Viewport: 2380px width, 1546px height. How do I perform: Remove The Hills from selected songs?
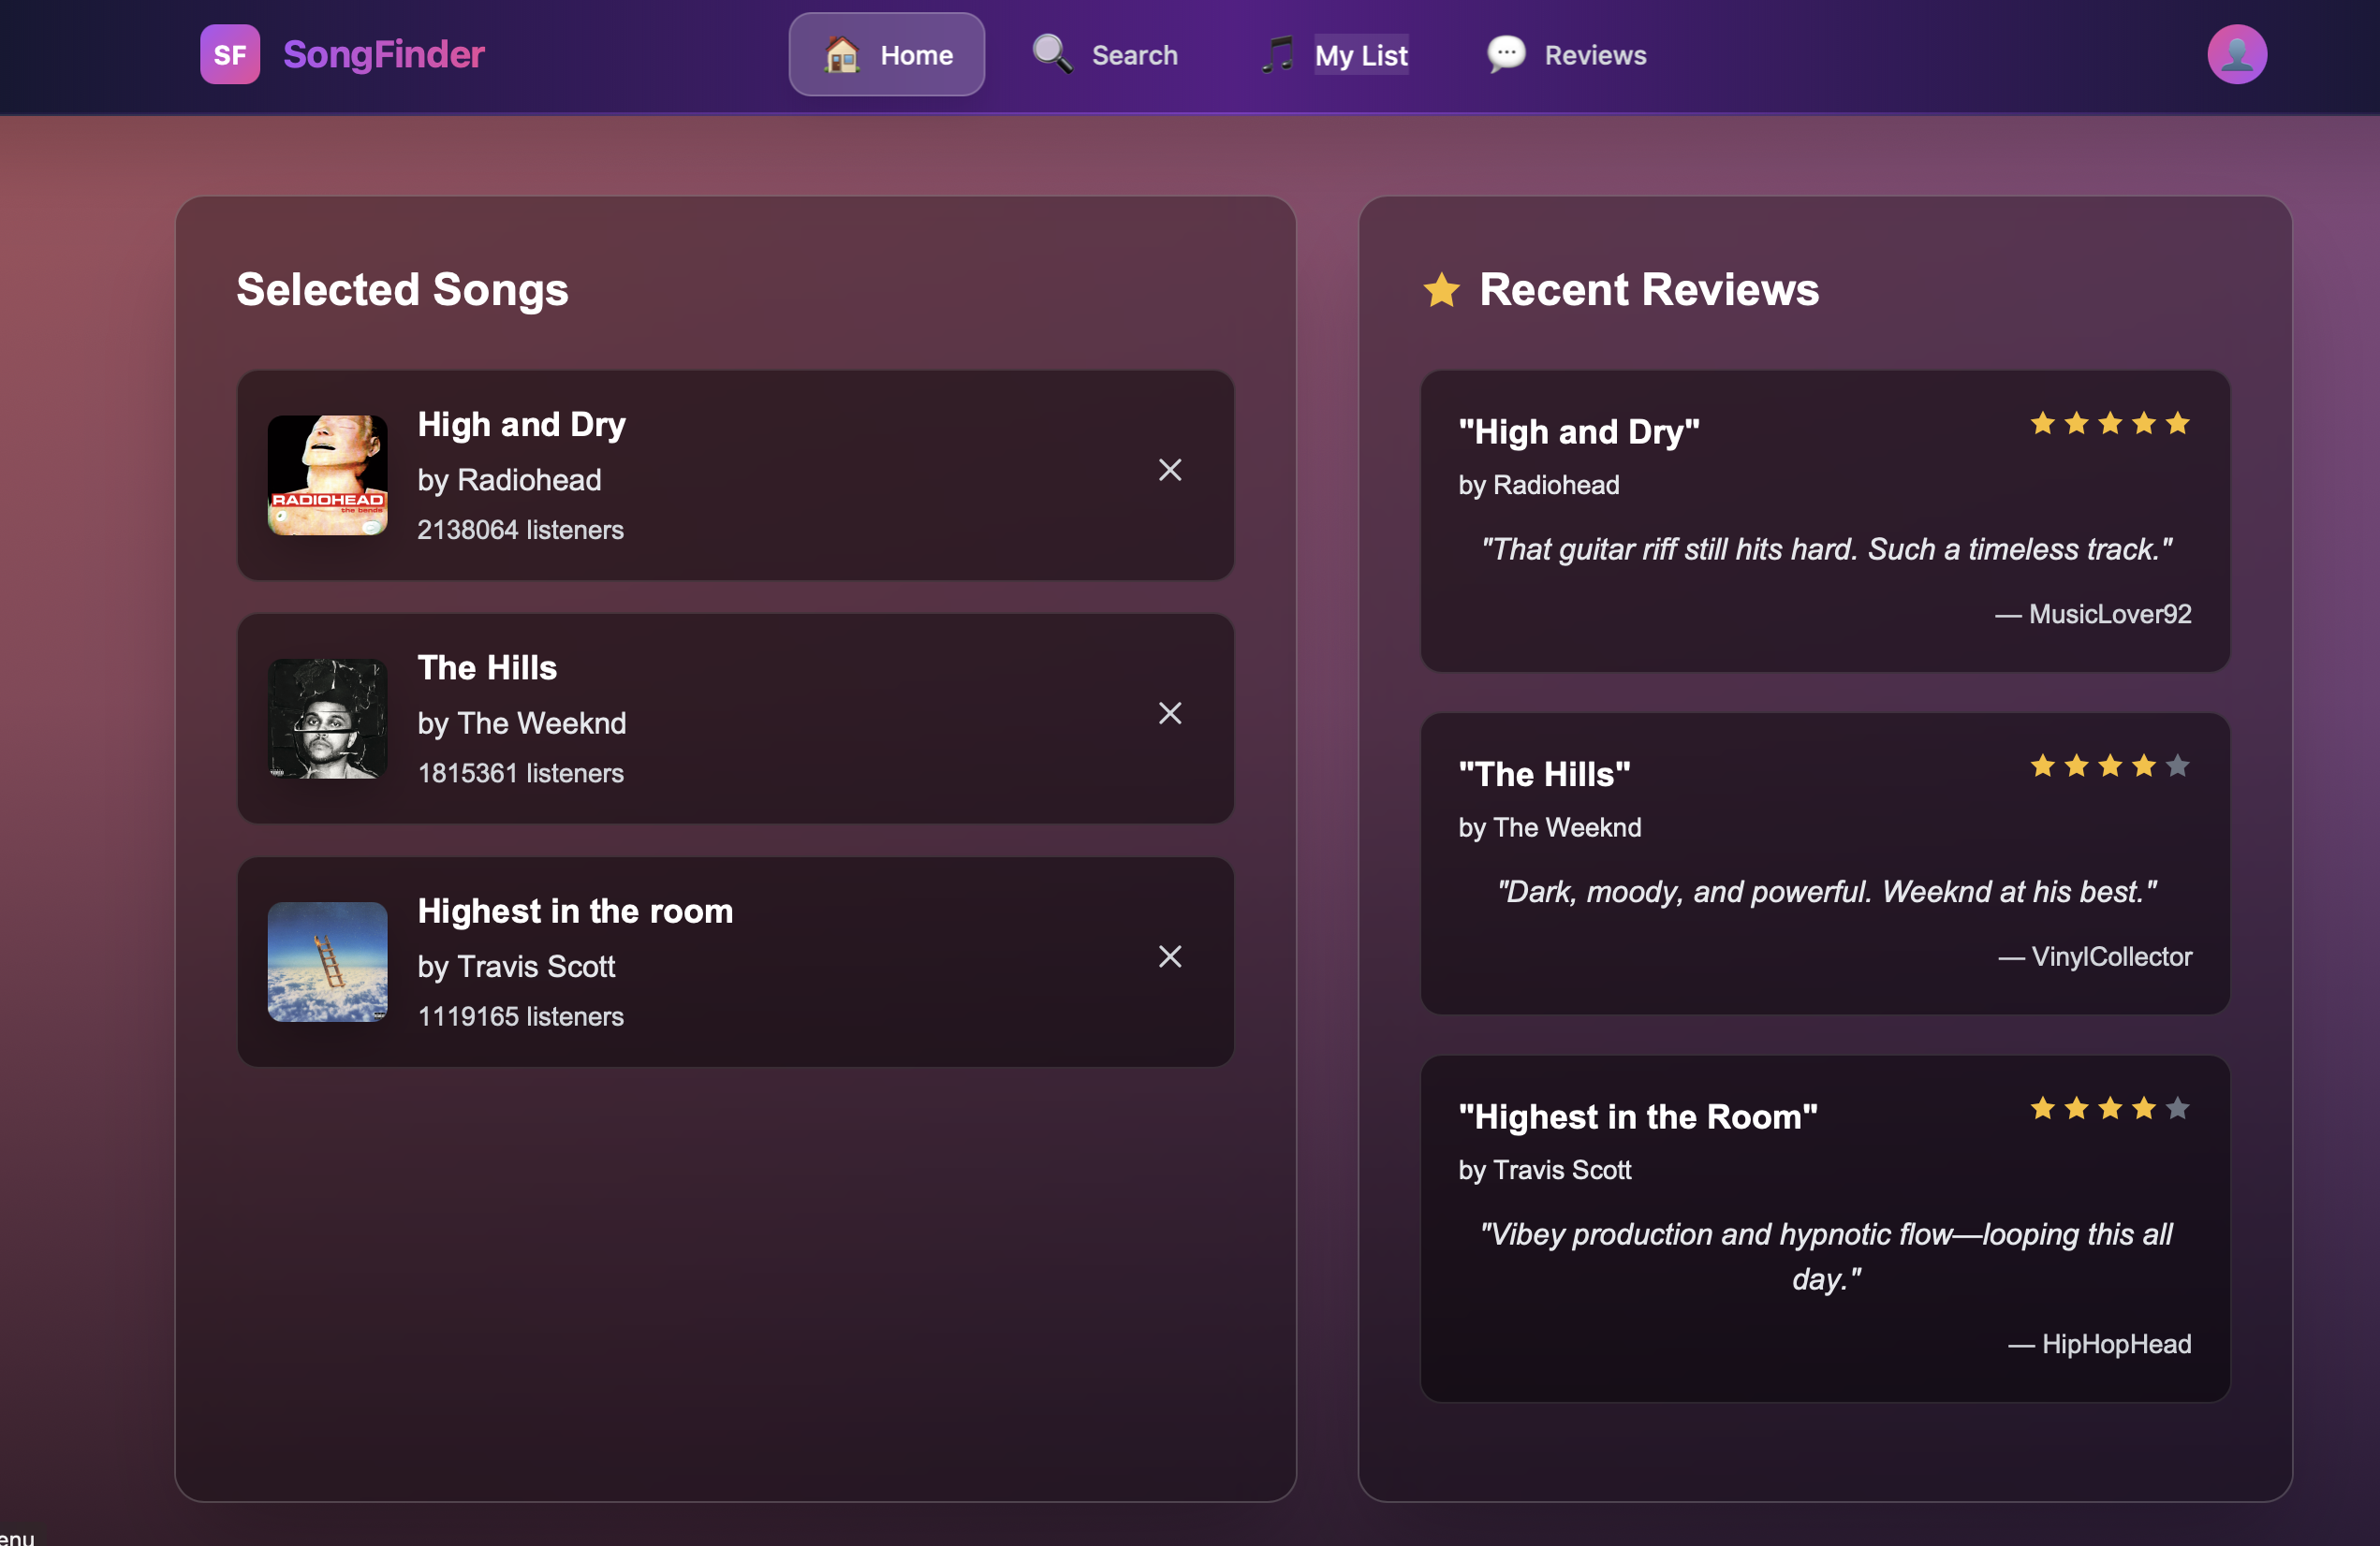tap(1170, 712)
